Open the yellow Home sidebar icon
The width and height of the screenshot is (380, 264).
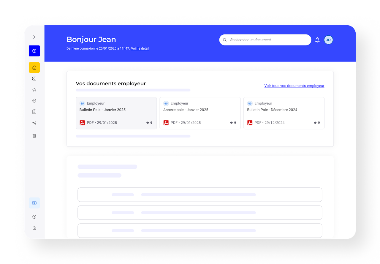click(x=34, y=67)
